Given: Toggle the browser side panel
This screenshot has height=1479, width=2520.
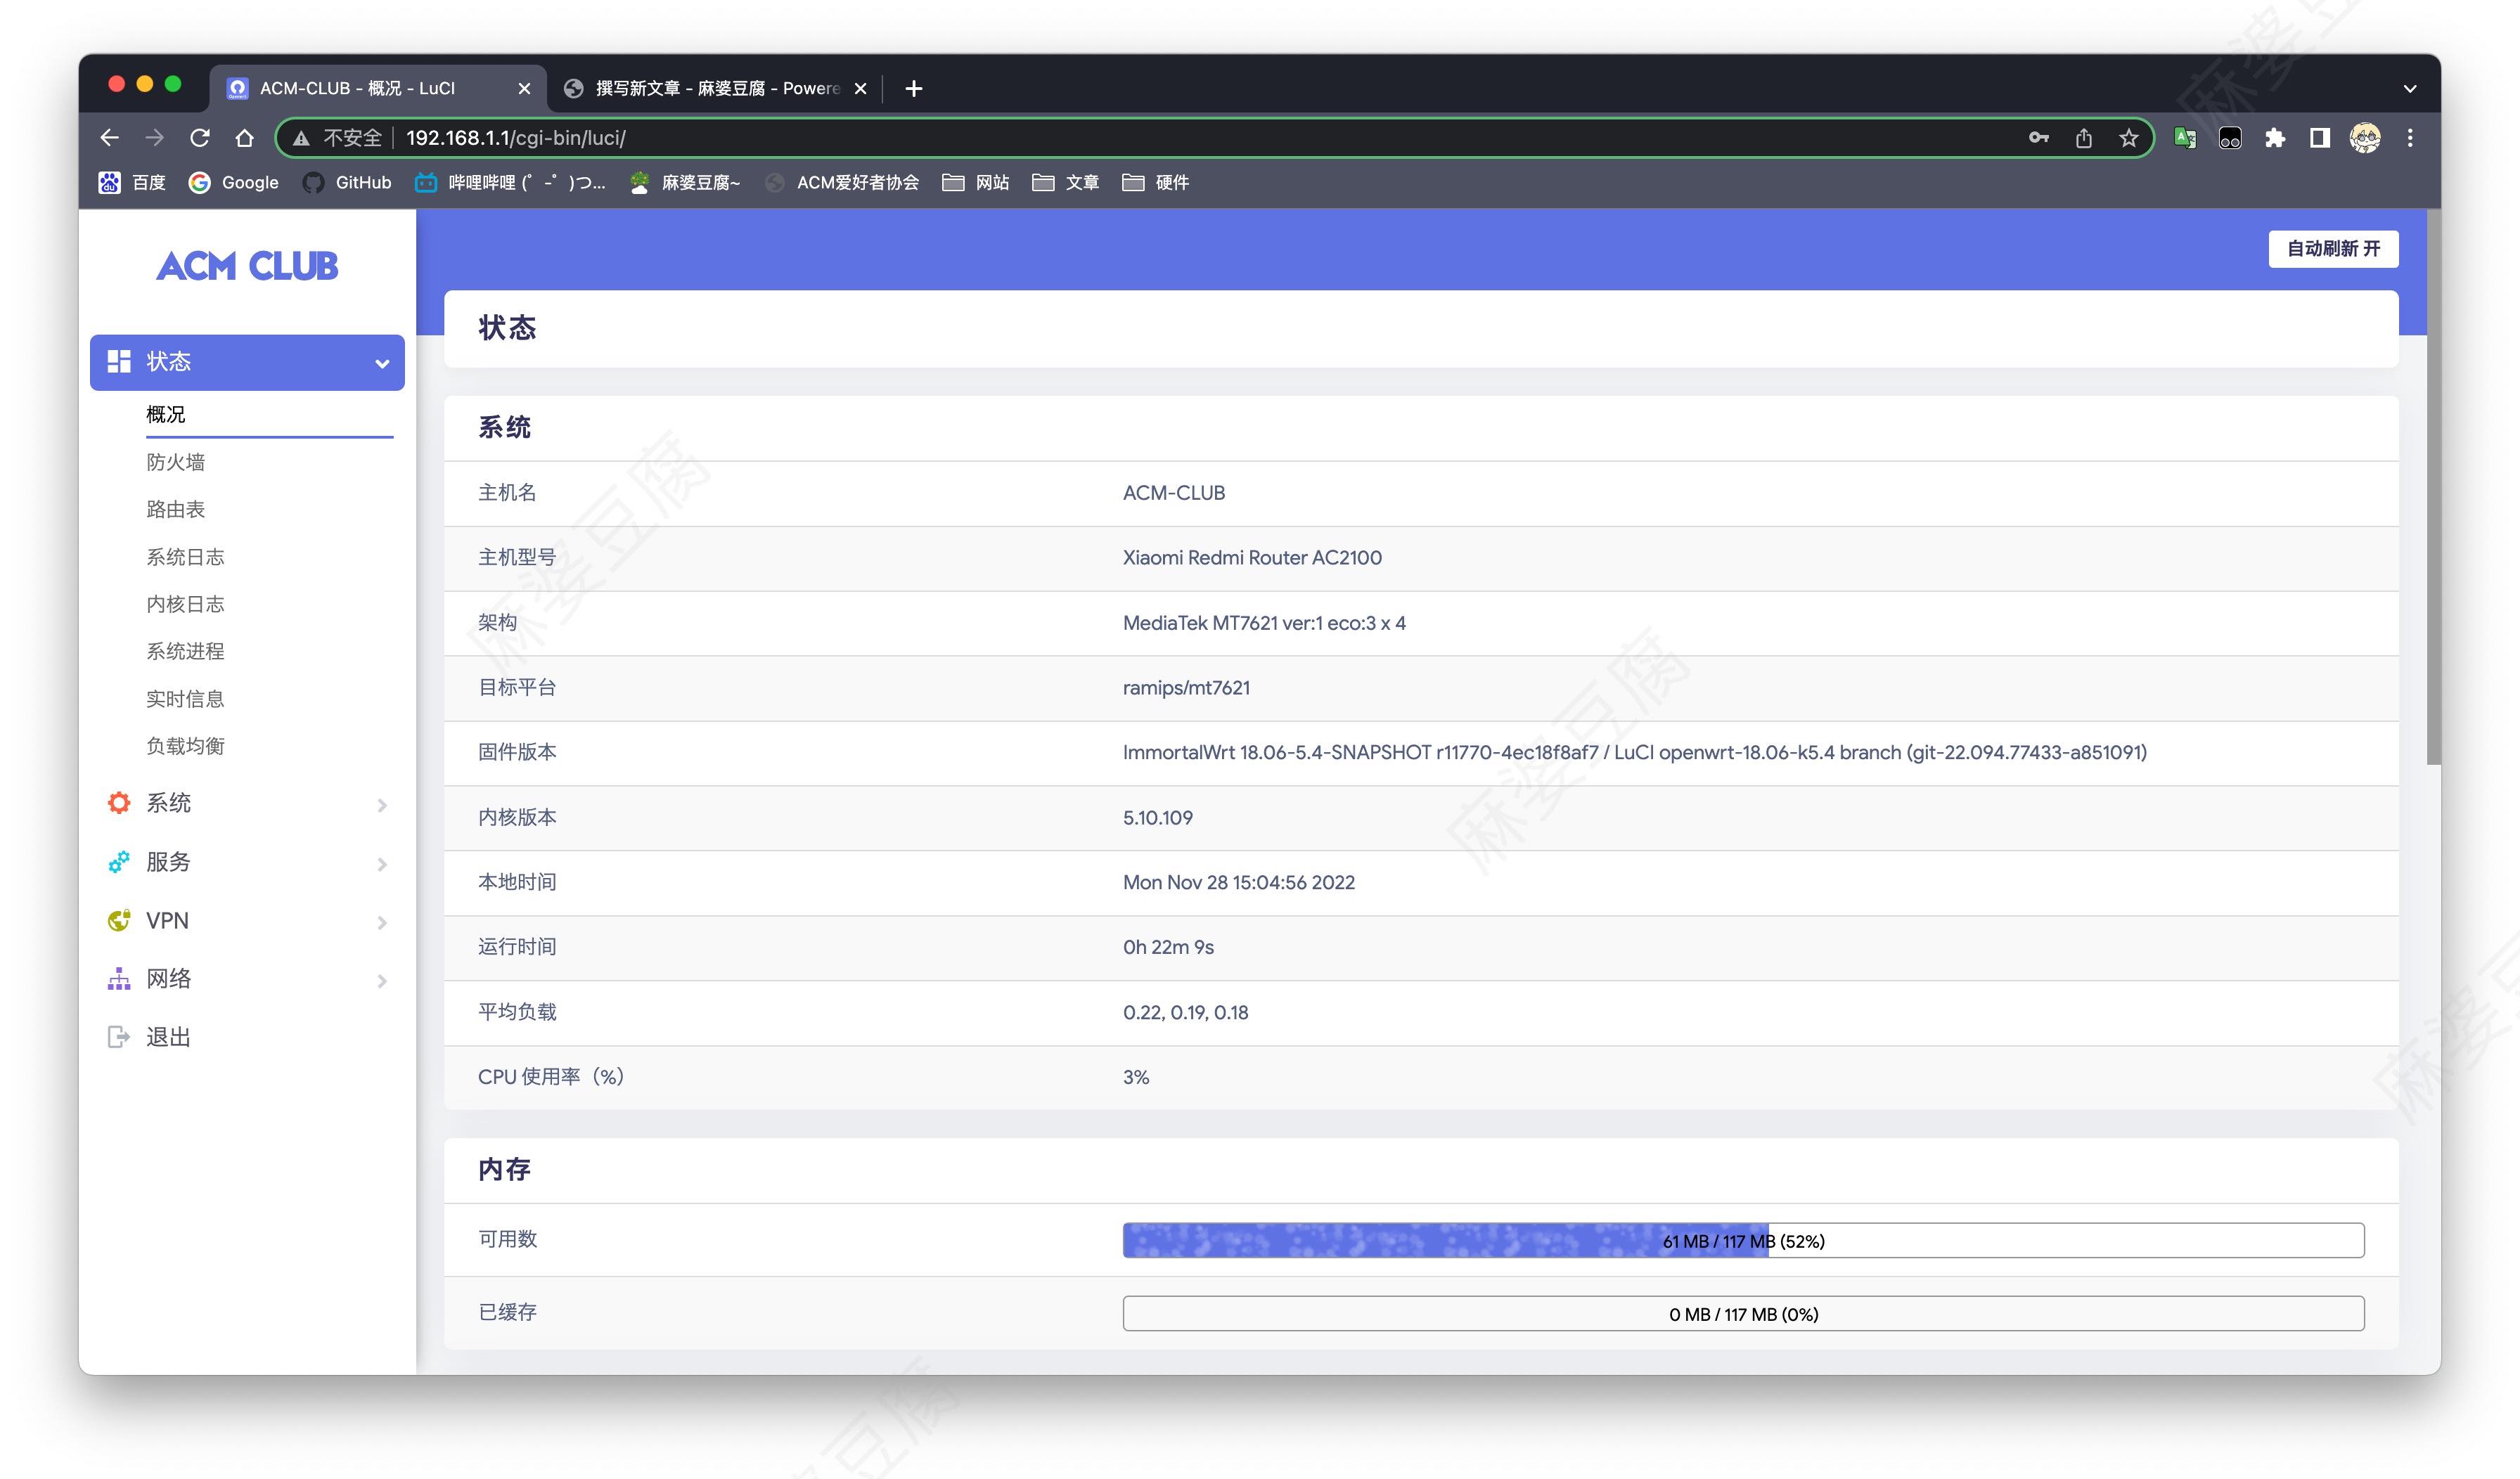Looking at the screenshot, I should click(x=2320, y=138).
